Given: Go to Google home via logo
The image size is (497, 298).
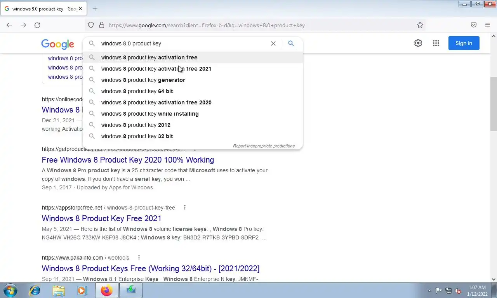Looking at the screenshot, I should [x=58, y=44].
